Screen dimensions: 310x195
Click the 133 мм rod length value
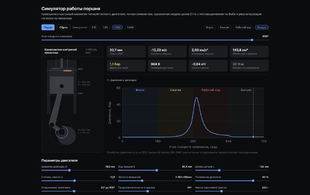coord(264,167)
